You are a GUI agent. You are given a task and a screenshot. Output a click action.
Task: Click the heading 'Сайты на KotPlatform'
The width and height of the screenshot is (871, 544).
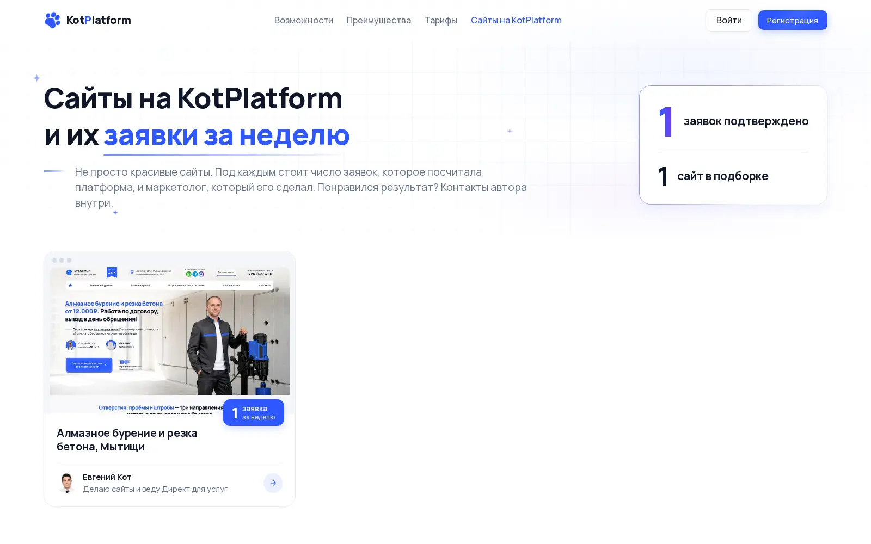click(x=193, y=98)
